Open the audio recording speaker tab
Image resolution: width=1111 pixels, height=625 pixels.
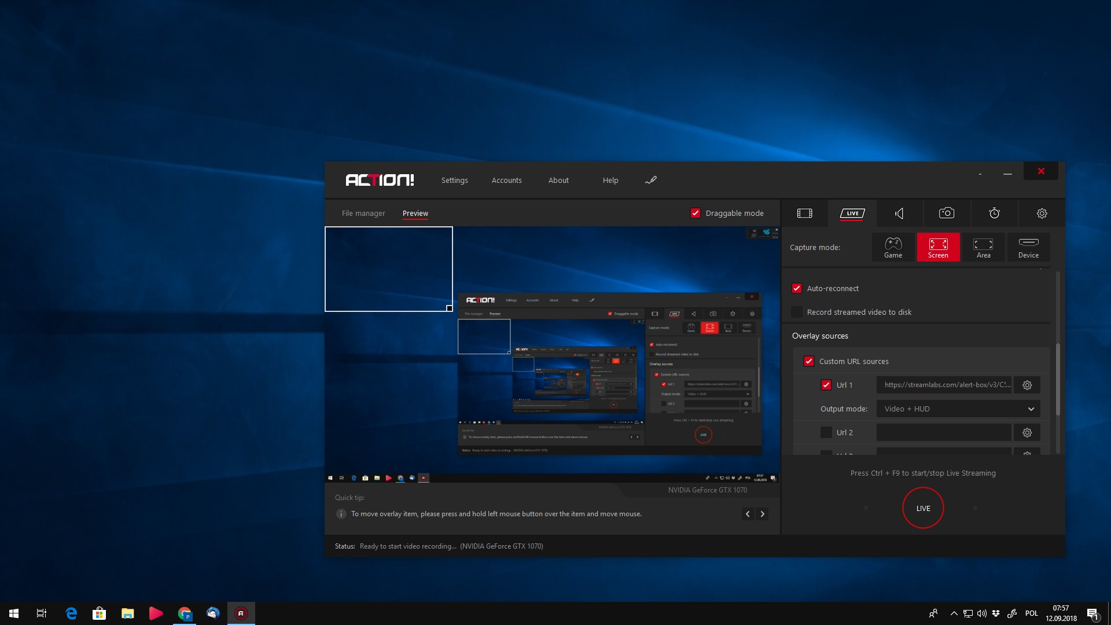pos(899,214)
